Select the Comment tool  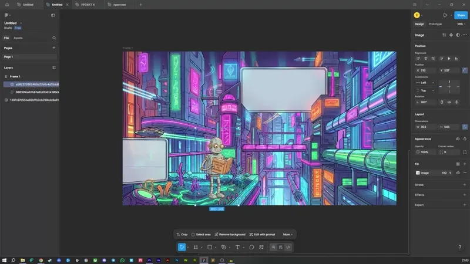click(x=251, y=247)
